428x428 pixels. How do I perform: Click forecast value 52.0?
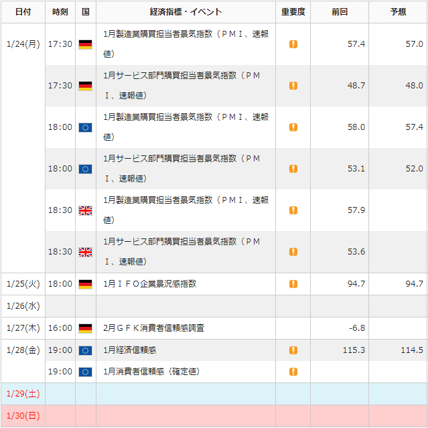415,169
